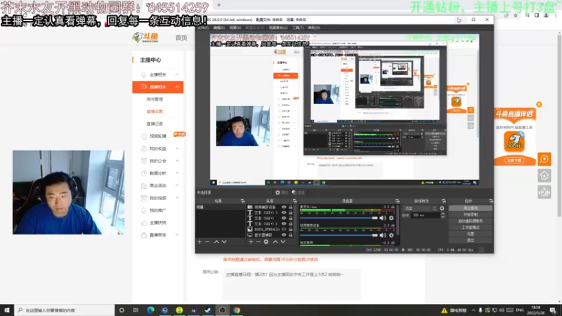The height and width of the screenshot is (316, 562).
Task: Open Task View on the taskbar
Action: click(136, 310)
